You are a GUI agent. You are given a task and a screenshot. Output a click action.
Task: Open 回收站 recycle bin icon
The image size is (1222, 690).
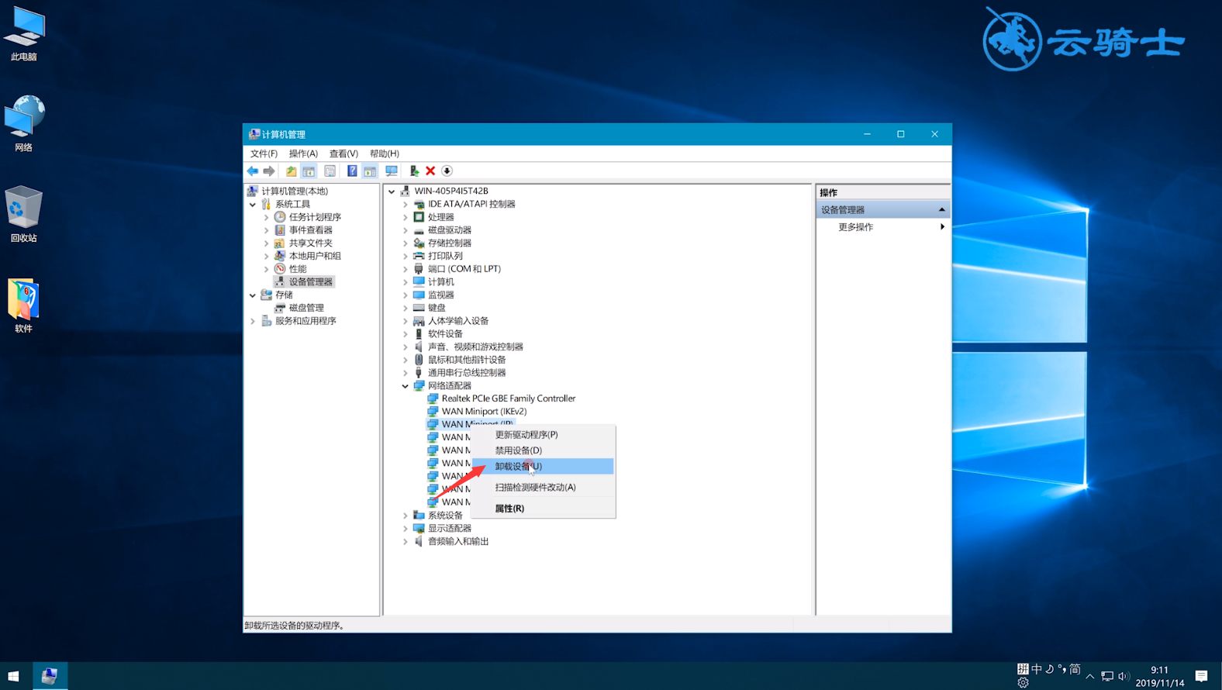point(24,215)
